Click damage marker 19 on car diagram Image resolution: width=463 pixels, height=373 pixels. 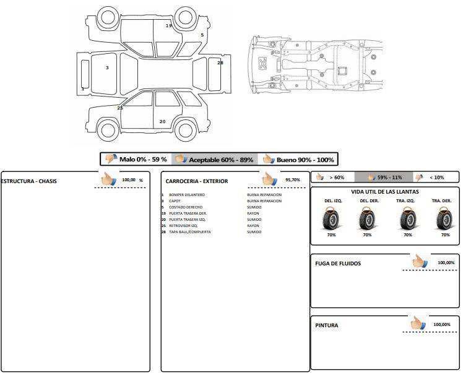168,26
